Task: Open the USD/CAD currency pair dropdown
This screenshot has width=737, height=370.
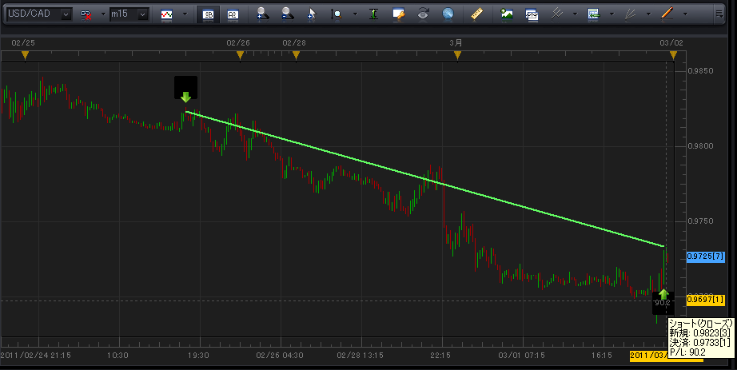Action: (66, 14)
